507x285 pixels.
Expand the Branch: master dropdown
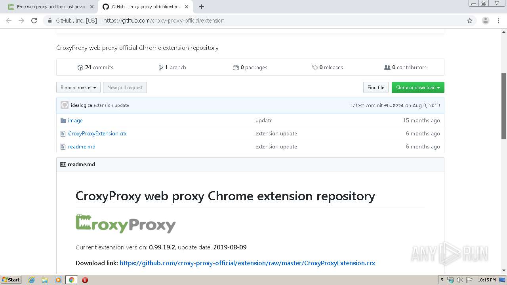(78, 87)
